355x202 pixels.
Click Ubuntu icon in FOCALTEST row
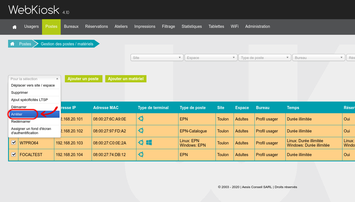click(141, 154)
